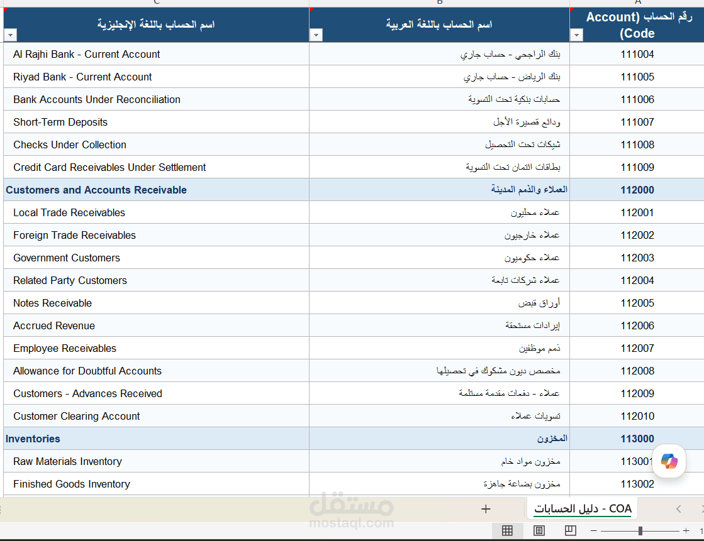Select cell 'Employee Receivables'
704x541 pixels.
tap(156, 348)
